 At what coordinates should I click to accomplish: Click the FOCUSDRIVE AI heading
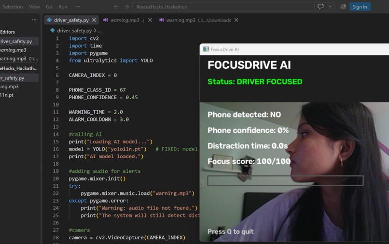(x=249, y=65)
